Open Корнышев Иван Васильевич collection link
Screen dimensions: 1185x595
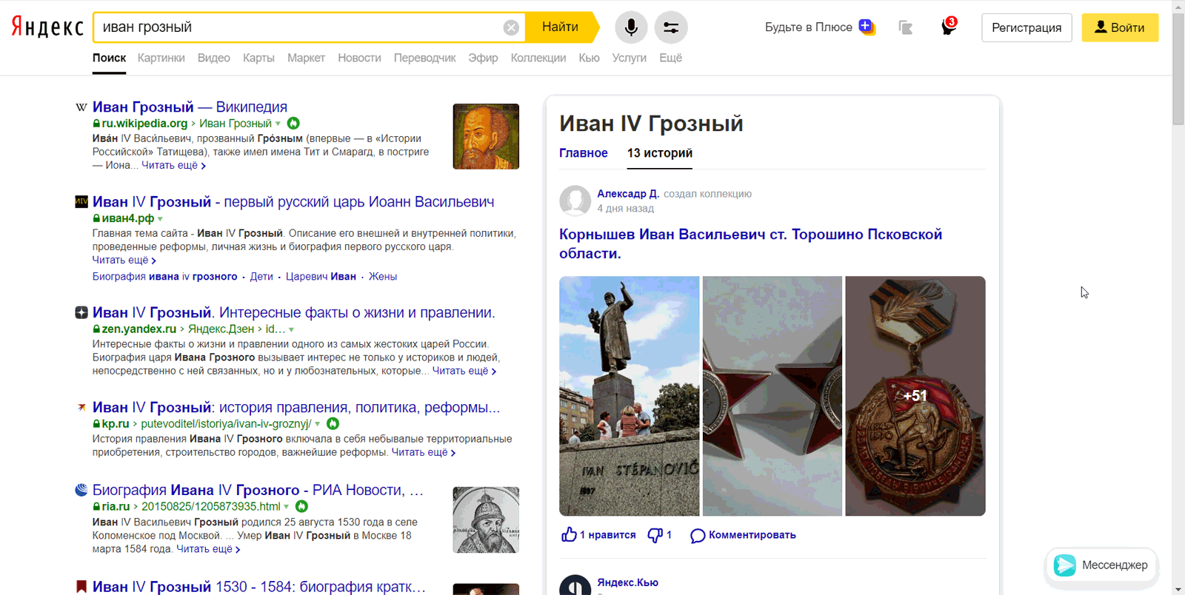(750, 243)
